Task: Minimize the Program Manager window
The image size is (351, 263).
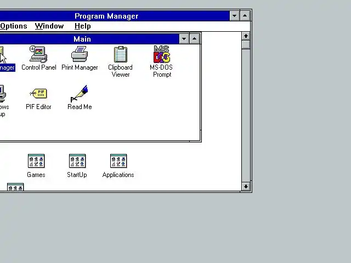Action: (234, 16)
